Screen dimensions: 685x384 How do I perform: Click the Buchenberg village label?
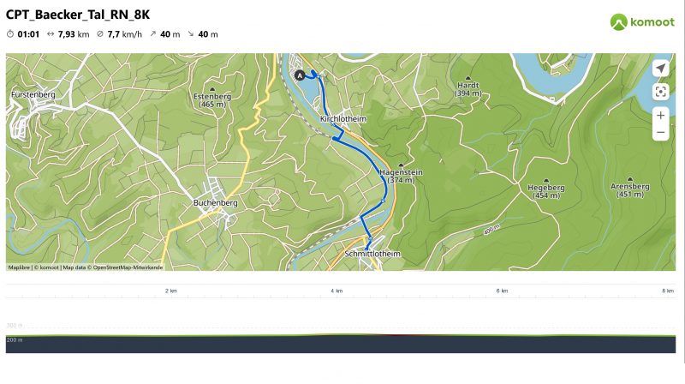(216, 203)
